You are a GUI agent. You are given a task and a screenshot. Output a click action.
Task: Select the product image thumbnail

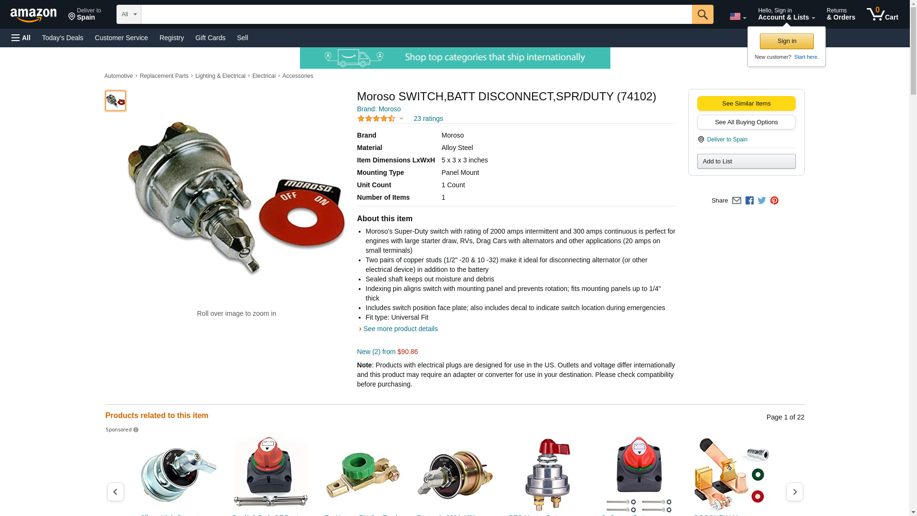point(115,101)
